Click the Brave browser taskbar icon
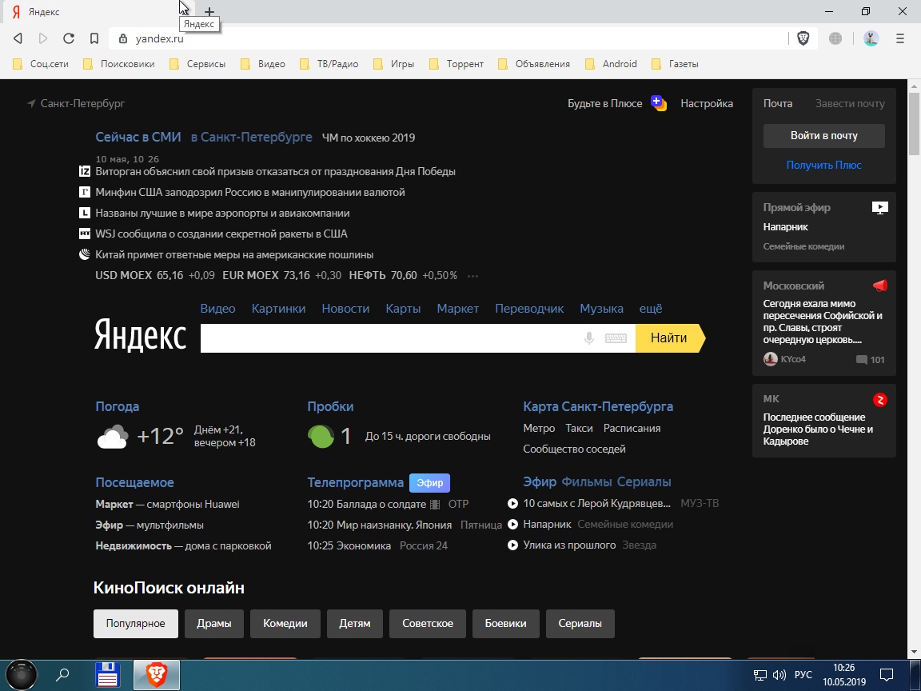This screenshot has width=921, height=691. point(156,674)
